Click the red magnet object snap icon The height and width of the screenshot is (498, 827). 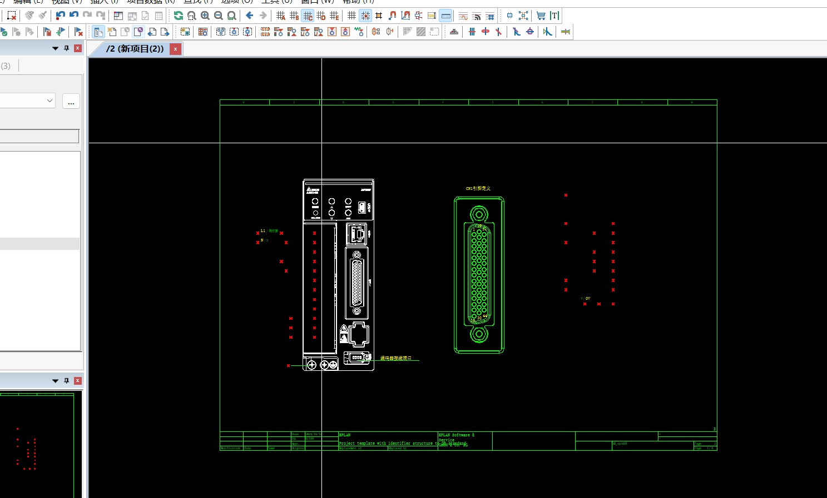392,16
